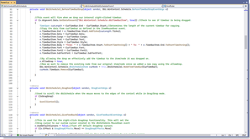250x139 pixels.
Task: Open the dbiScheduleMultiSchedule project dropdown
Action: [41, 6]
